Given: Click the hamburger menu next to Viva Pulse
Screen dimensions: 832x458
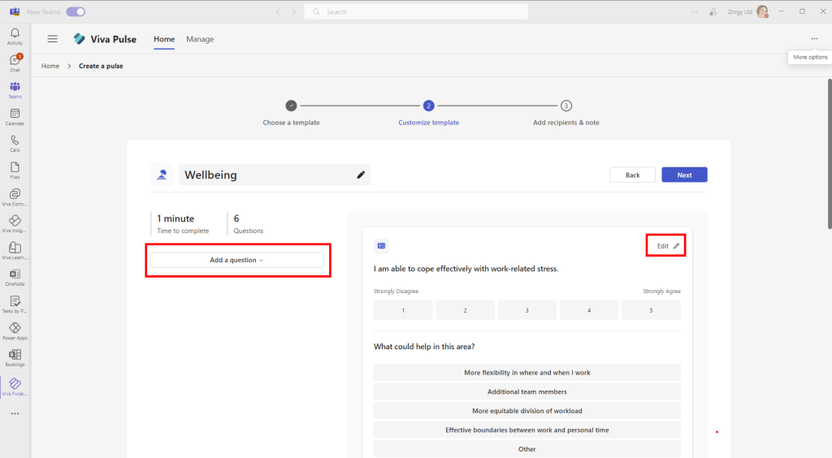Looking at the screenshot, I should [x=53, y=39].
